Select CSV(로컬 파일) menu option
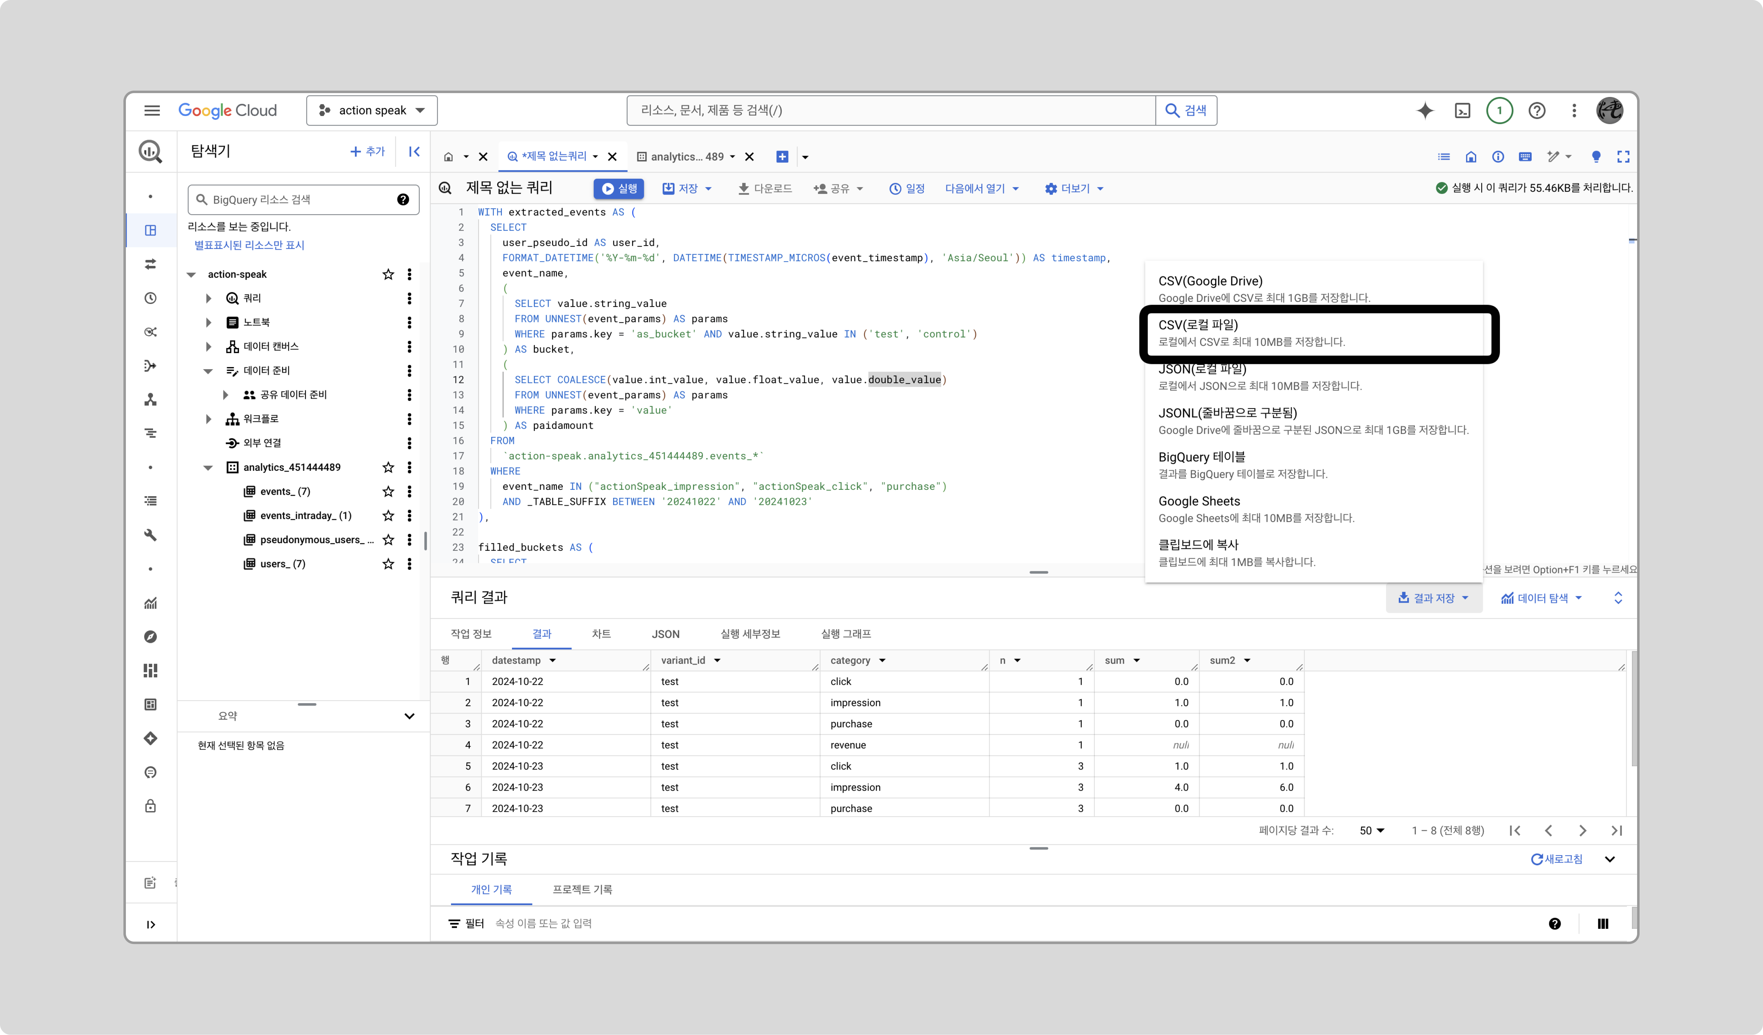 click(1314, 333)
